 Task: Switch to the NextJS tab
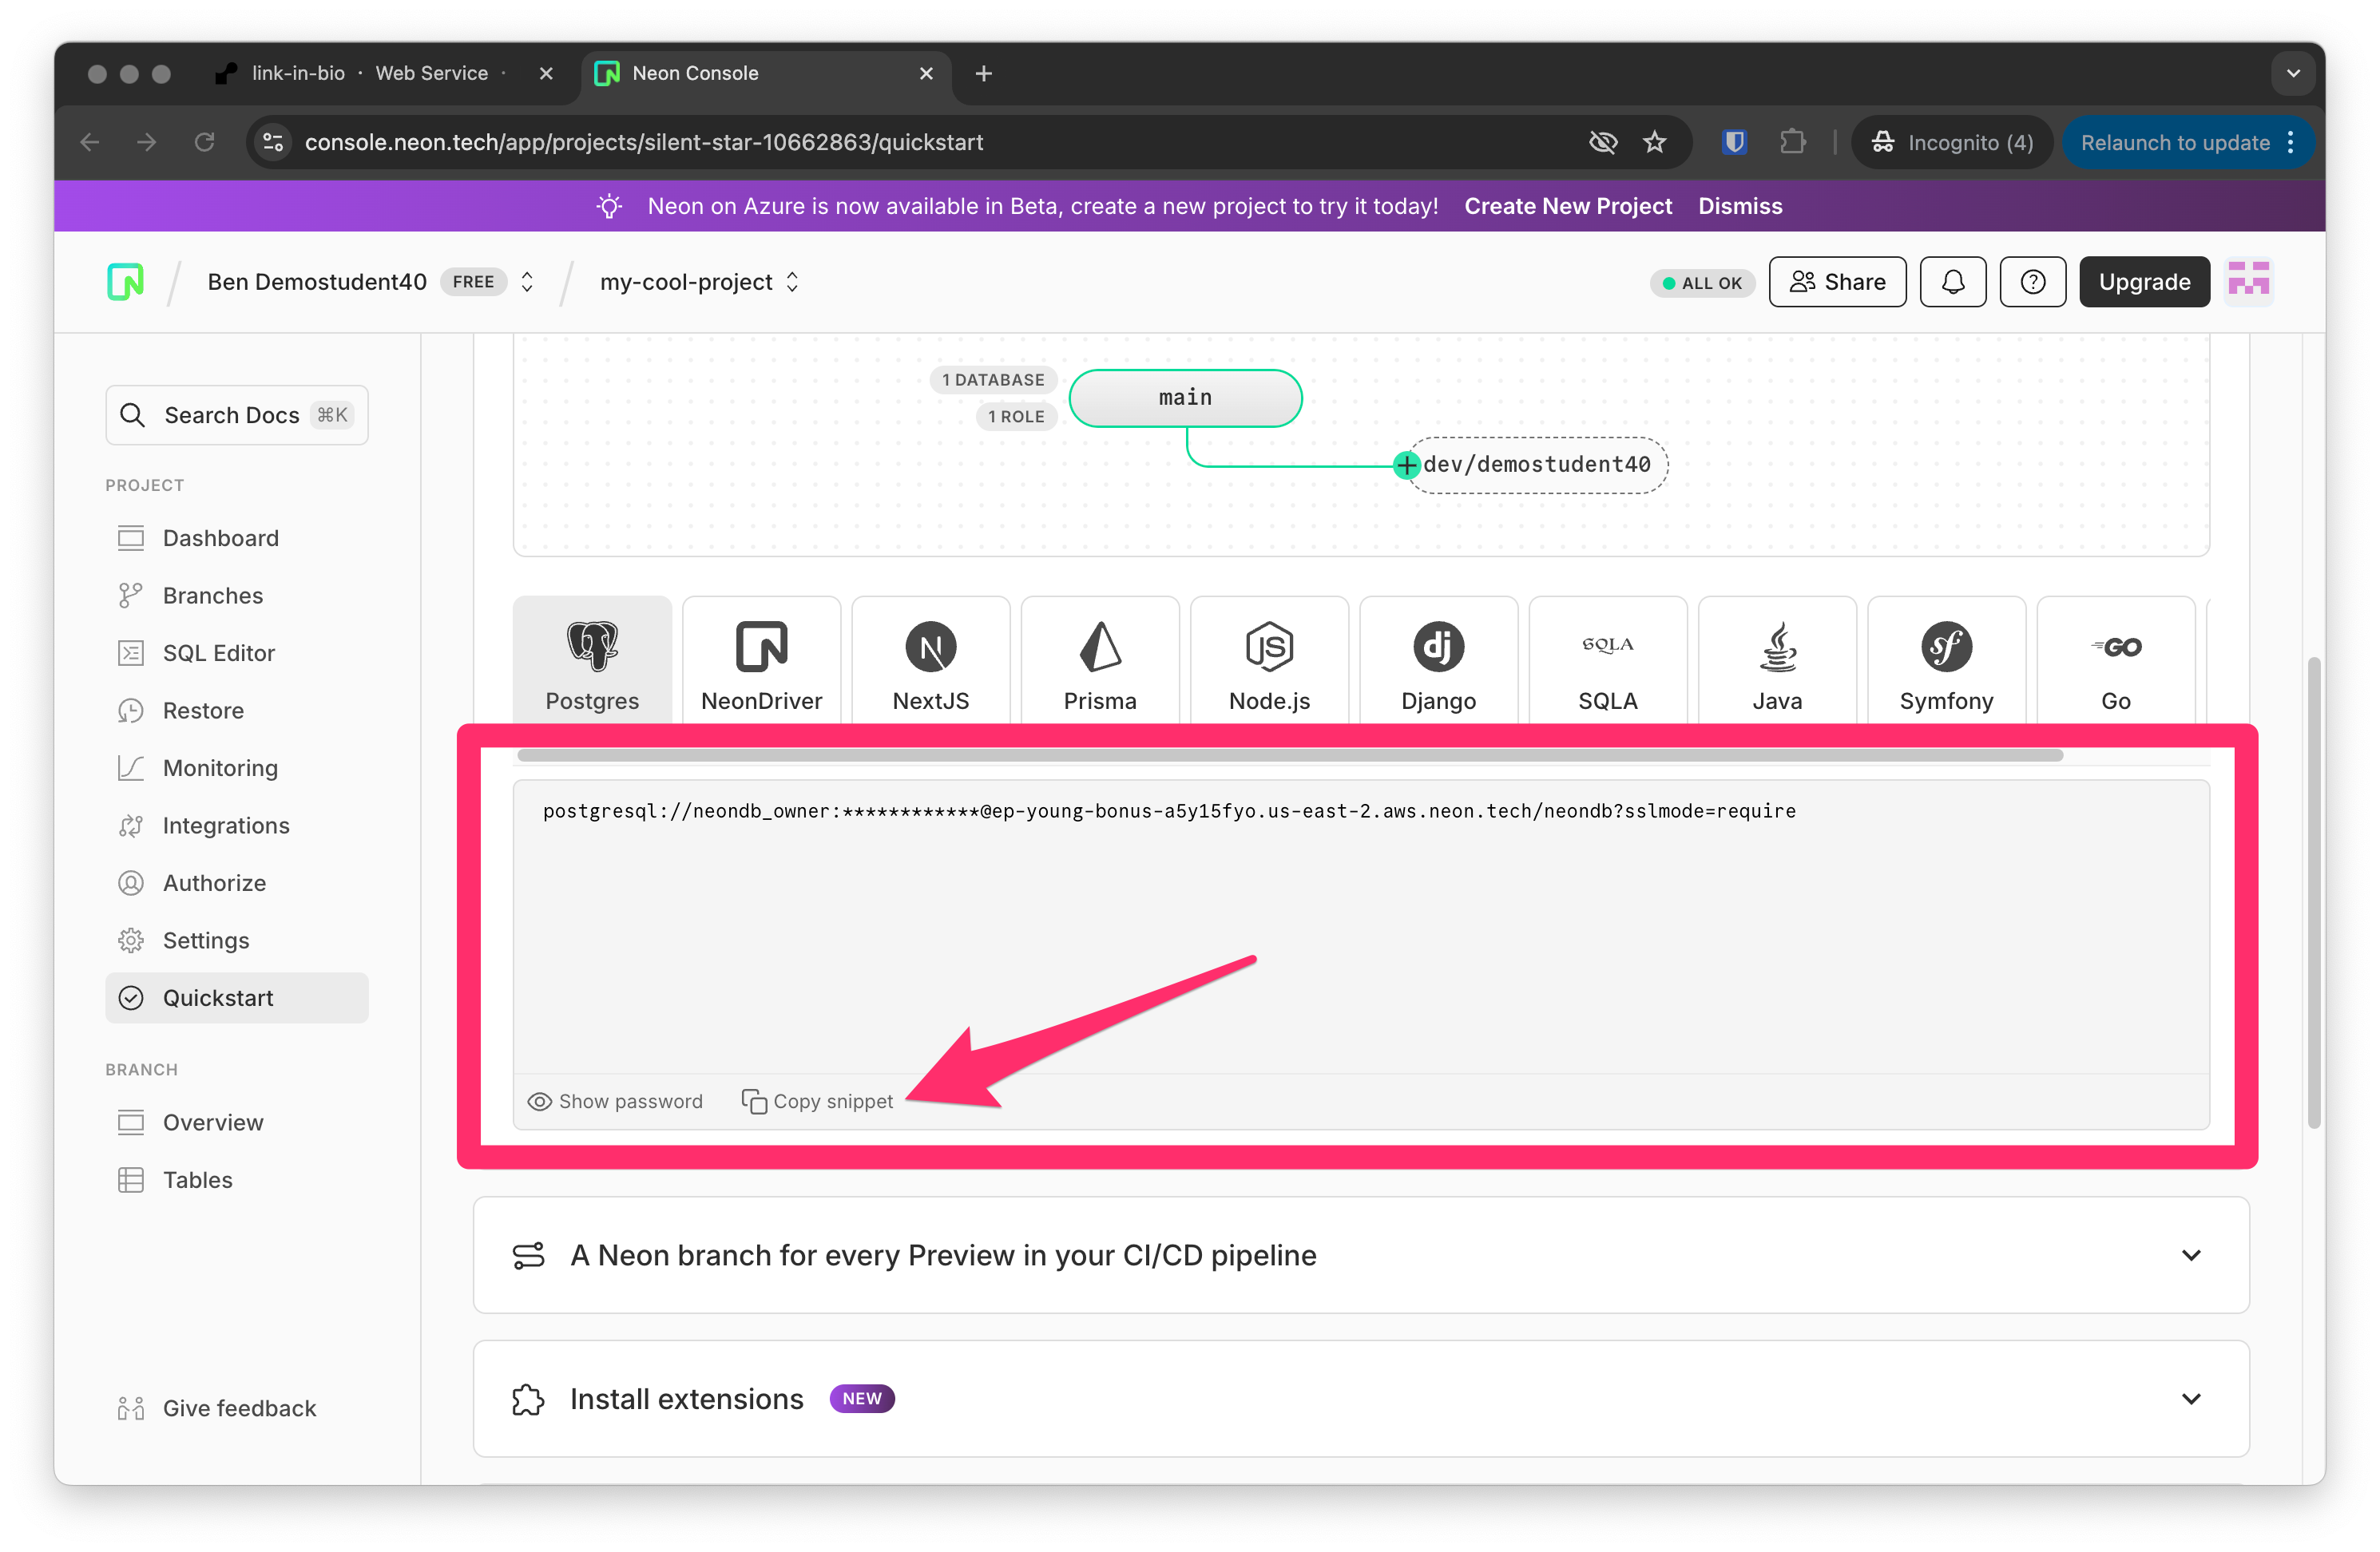(930, 660)
